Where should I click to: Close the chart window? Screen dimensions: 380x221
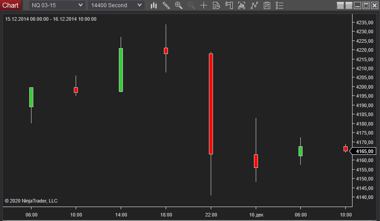(x=375, y=5)
